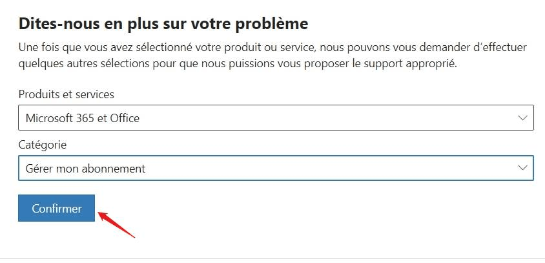Open the Produits et services dropdown
545x263 pixels.
(276, 118)
